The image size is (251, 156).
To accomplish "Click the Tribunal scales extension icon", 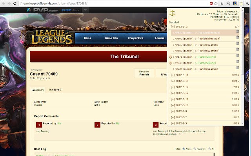I will coord(241,4).
